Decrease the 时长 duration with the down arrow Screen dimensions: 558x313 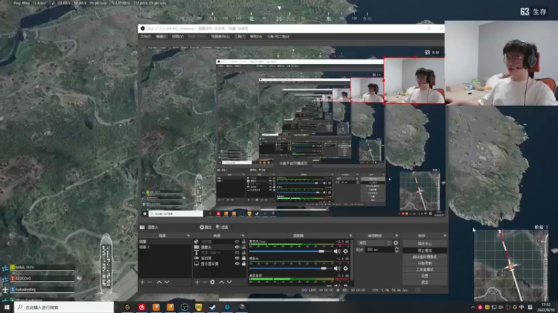point(396,251)
